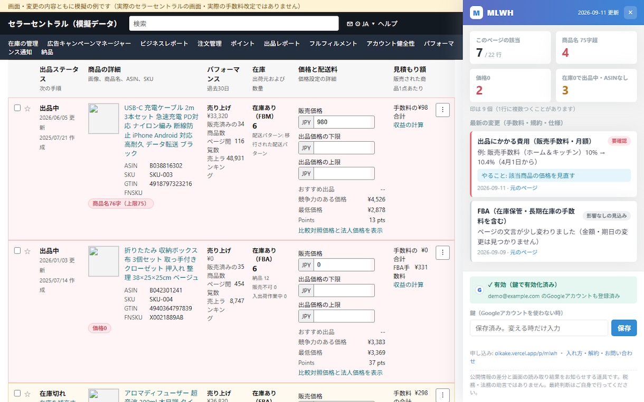644x402 pixels.
Task: Show 比較対照価格と法人価格 for 収納ボックス row
Action: pyautogui.click(x=340, y=372)
